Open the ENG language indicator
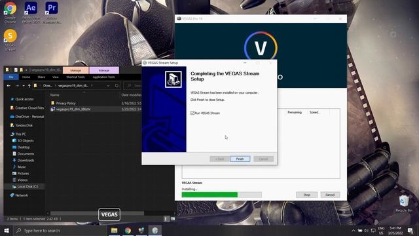 point(381,230)
